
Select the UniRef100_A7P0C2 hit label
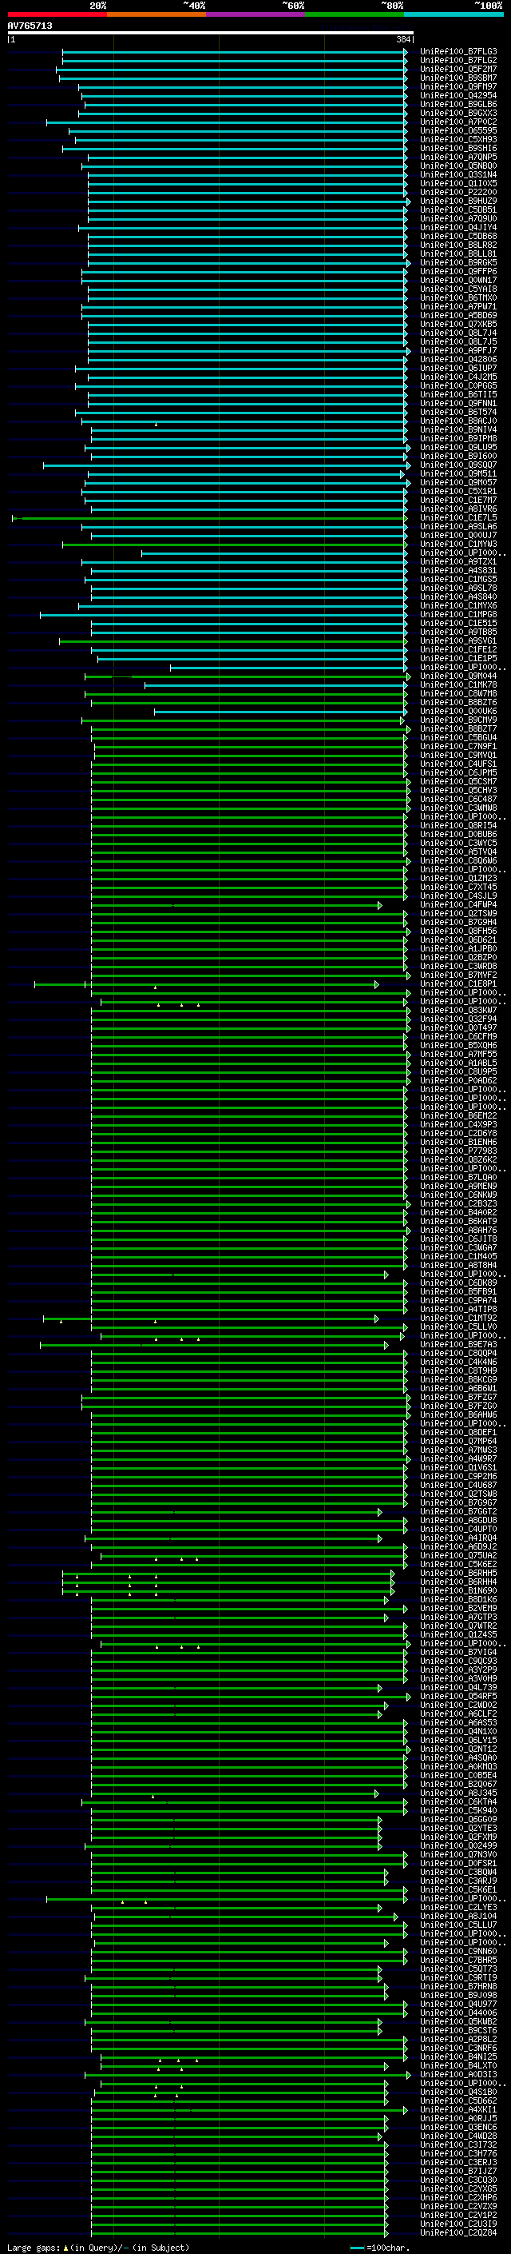click(458, 122)
